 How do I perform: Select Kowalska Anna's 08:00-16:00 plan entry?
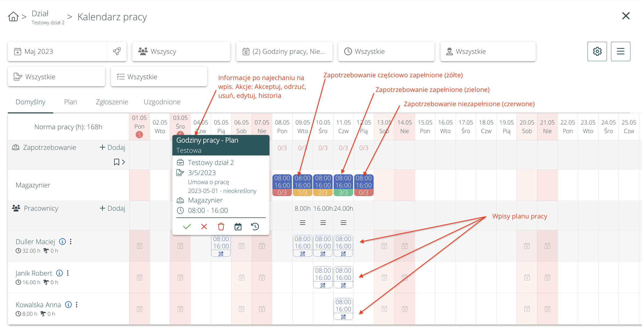point(343,306)
